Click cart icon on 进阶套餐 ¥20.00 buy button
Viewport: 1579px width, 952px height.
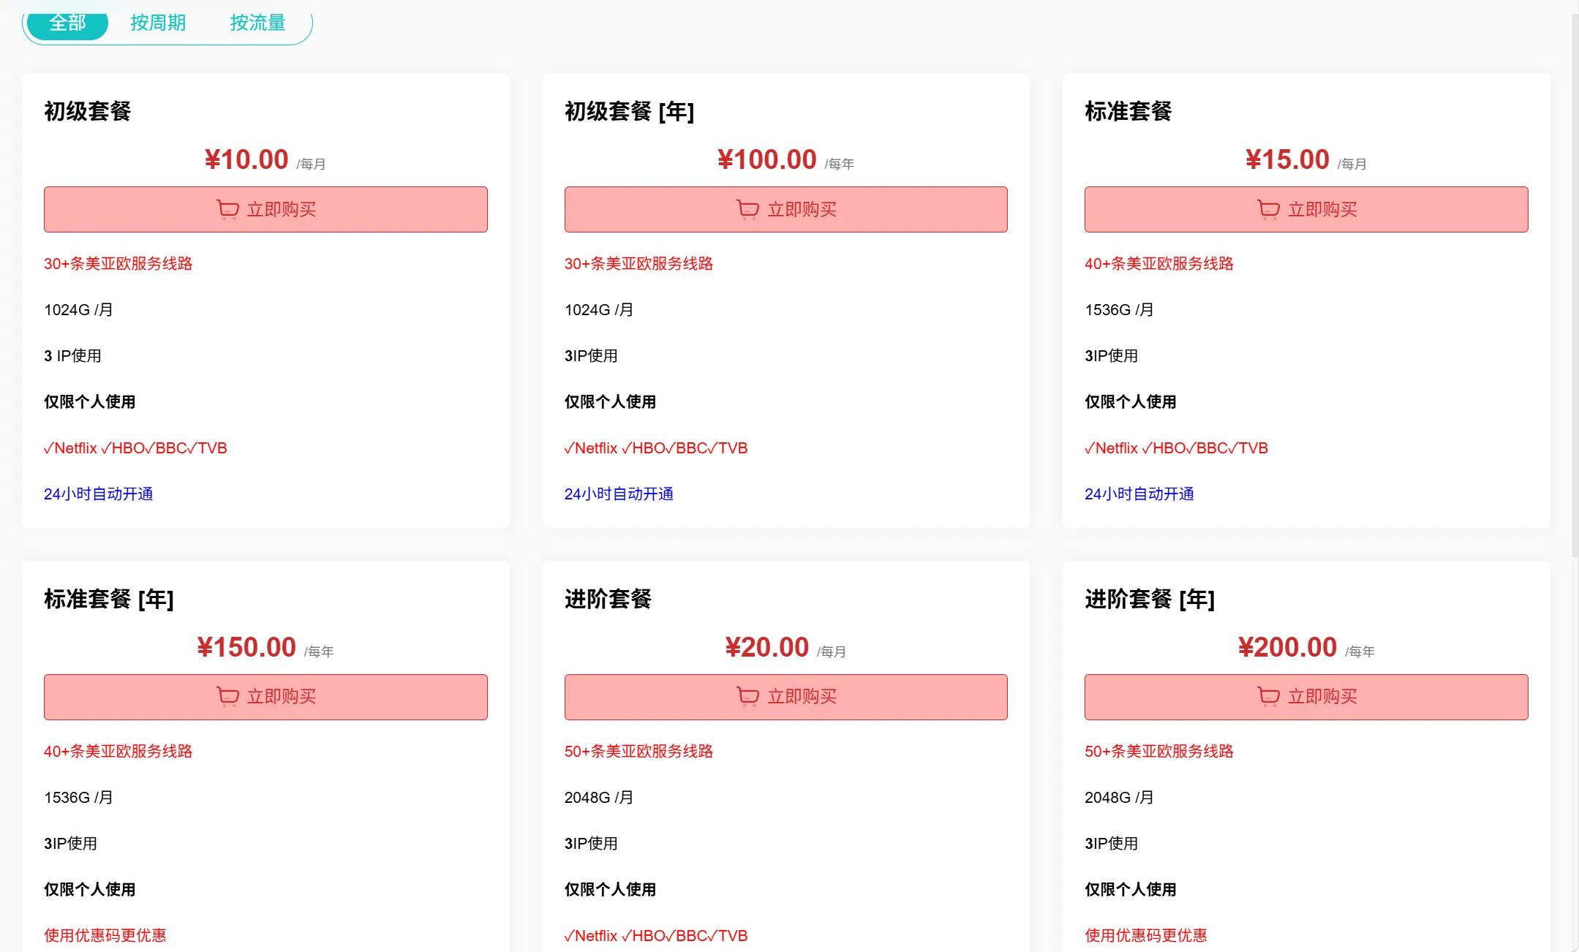pos(747,697)
